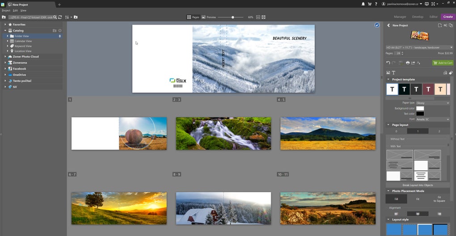Open the Font Amatic SC dropdown

(433, 119)
